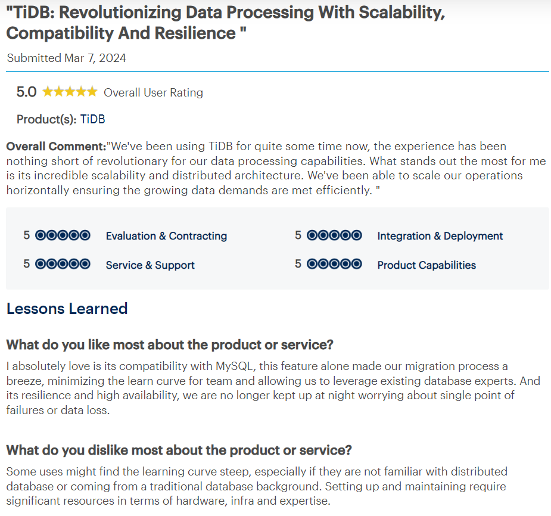Click the 5.0 overall score number

(26, 92)
